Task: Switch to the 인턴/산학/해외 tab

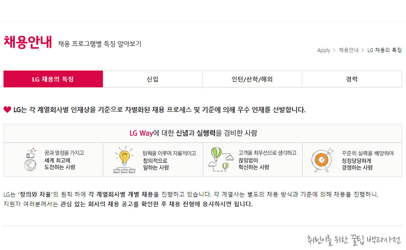Action: [x=252, y=79]
